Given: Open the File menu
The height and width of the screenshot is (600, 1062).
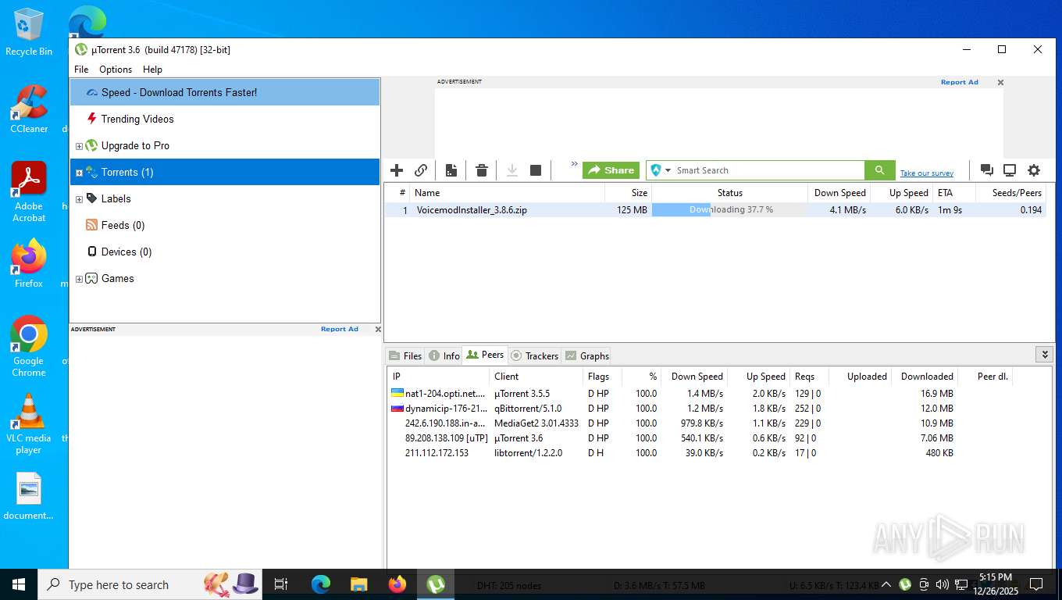Looking at the screenshot, I should [x=81, y=70].
